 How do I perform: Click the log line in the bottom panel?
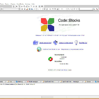(17, 84)
